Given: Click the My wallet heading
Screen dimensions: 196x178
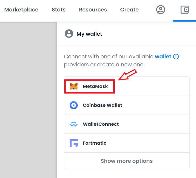Looking at the screenshot, I should [x=89, y=34].
